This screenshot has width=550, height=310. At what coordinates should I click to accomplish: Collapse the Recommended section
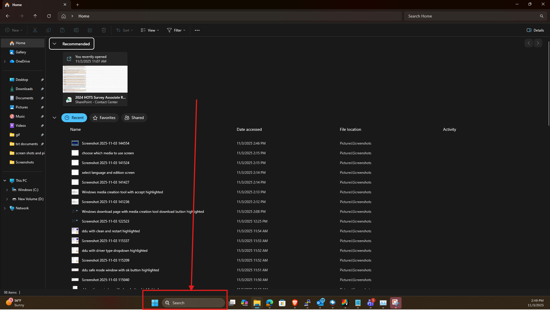click(54, 44)
